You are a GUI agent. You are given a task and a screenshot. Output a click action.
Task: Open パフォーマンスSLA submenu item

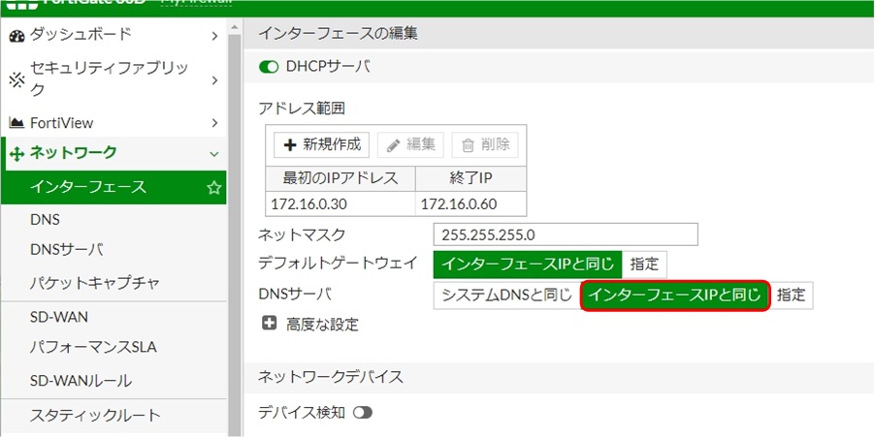point(92,348)
